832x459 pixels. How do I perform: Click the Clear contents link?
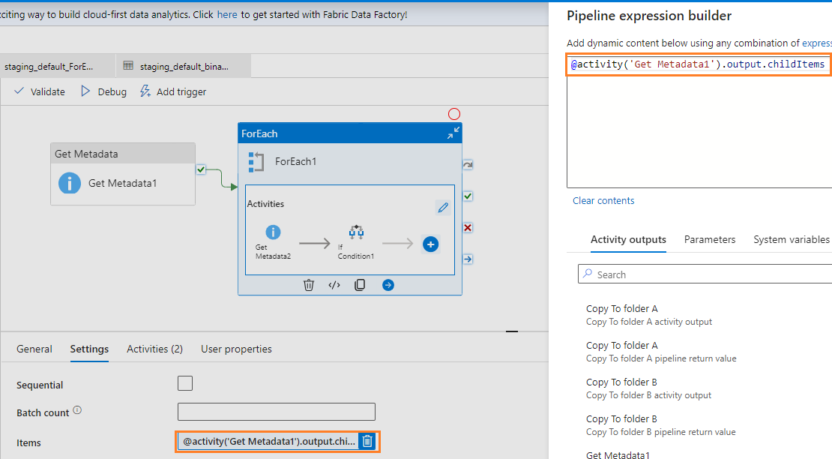(603, 200)
